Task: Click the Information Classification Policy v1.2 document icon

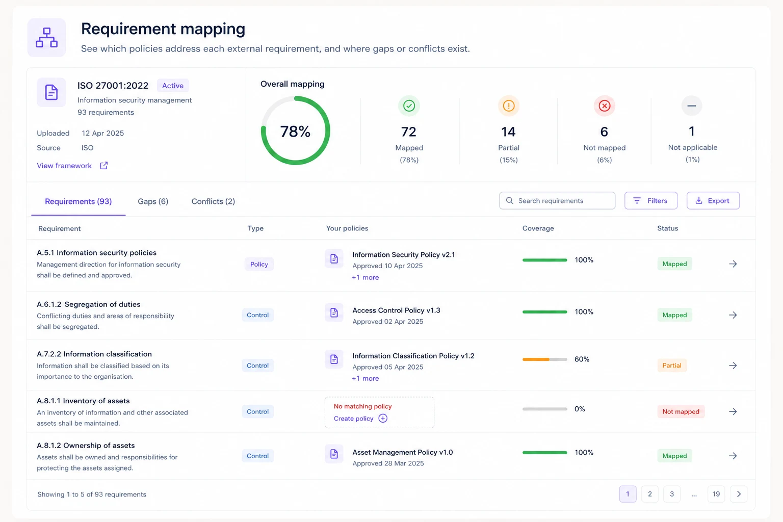Action: click(334, 359)
